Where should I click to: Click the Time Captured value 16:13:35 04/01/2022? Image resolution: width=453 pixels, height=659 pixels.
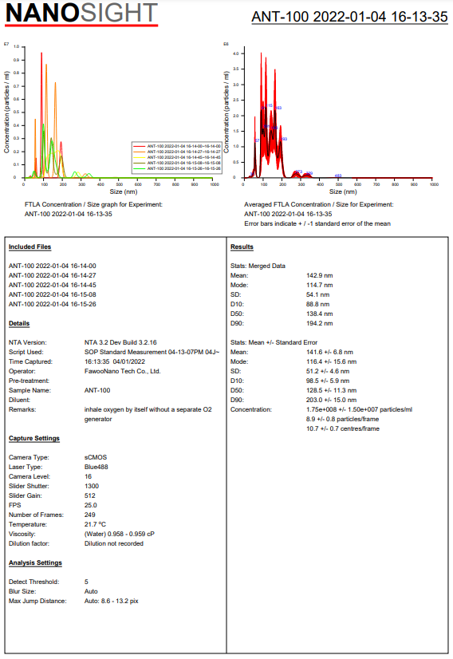coord(115,361)
